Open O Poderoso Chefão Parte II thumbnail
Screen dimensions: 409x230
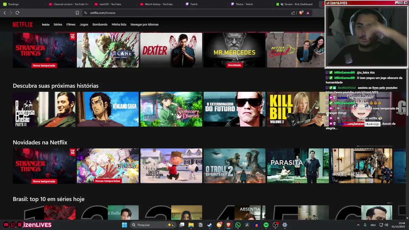coord(44,109)
